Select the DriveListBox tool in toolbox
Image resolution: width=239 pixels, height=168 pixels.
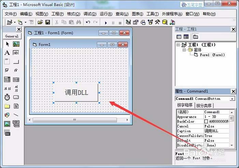16,97
